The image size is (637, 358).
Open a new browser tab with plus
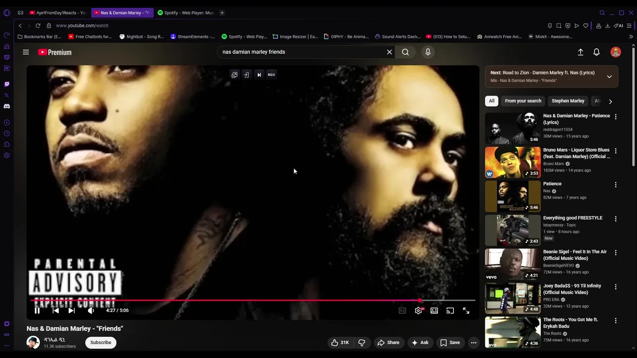222,12
